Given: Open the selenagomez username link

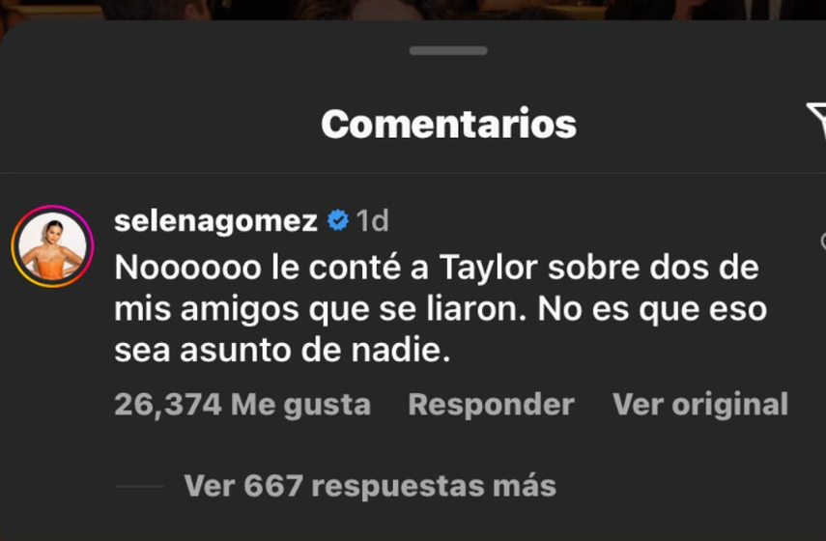Looking at the screenshot, I should (215, 220).
